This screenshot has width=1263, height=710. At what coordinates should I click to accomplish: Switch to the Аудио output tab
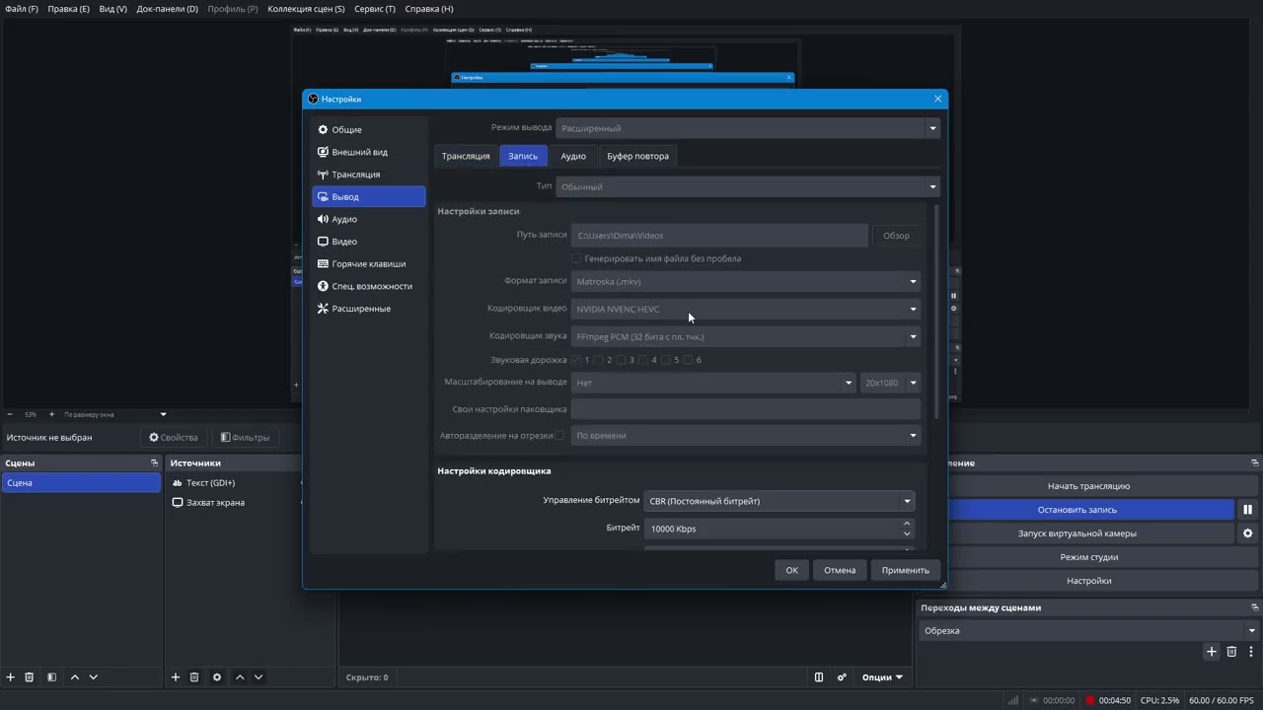(x=573, y=156)
